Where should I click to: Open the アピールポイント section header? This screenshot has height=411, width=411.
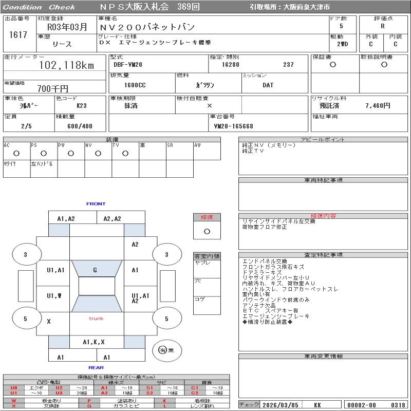(x=324, y=140)
